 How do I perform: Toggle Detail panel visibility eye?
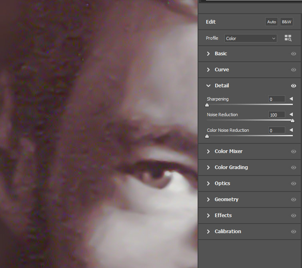pyautogui.click(x=294, y=86)
